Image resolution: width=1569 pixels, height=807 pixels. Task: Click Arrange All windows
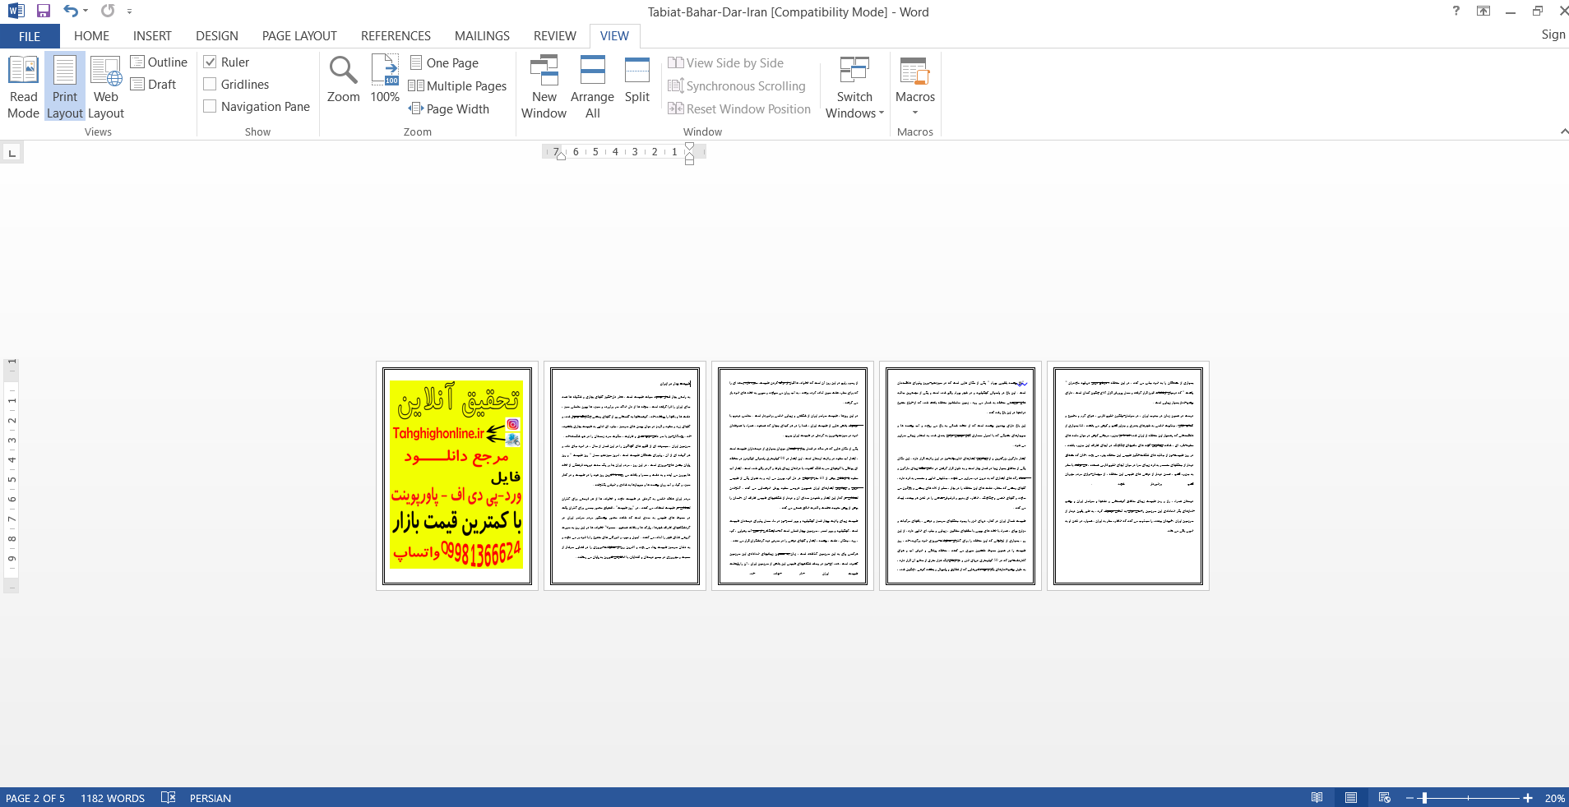pyautogui.click(x=592, y=87)
